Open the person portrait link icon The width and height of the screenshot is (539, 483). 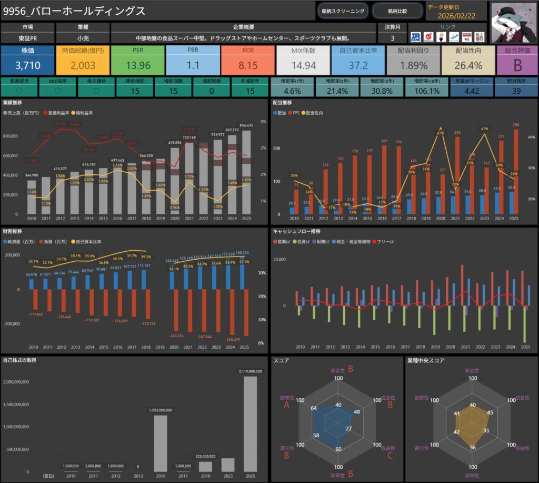[x=441, y=37]
